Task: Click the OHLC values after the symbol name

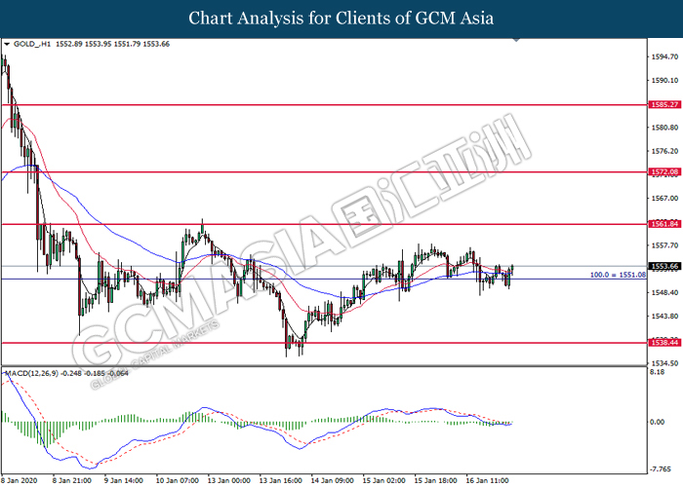Action: (112, 44)
